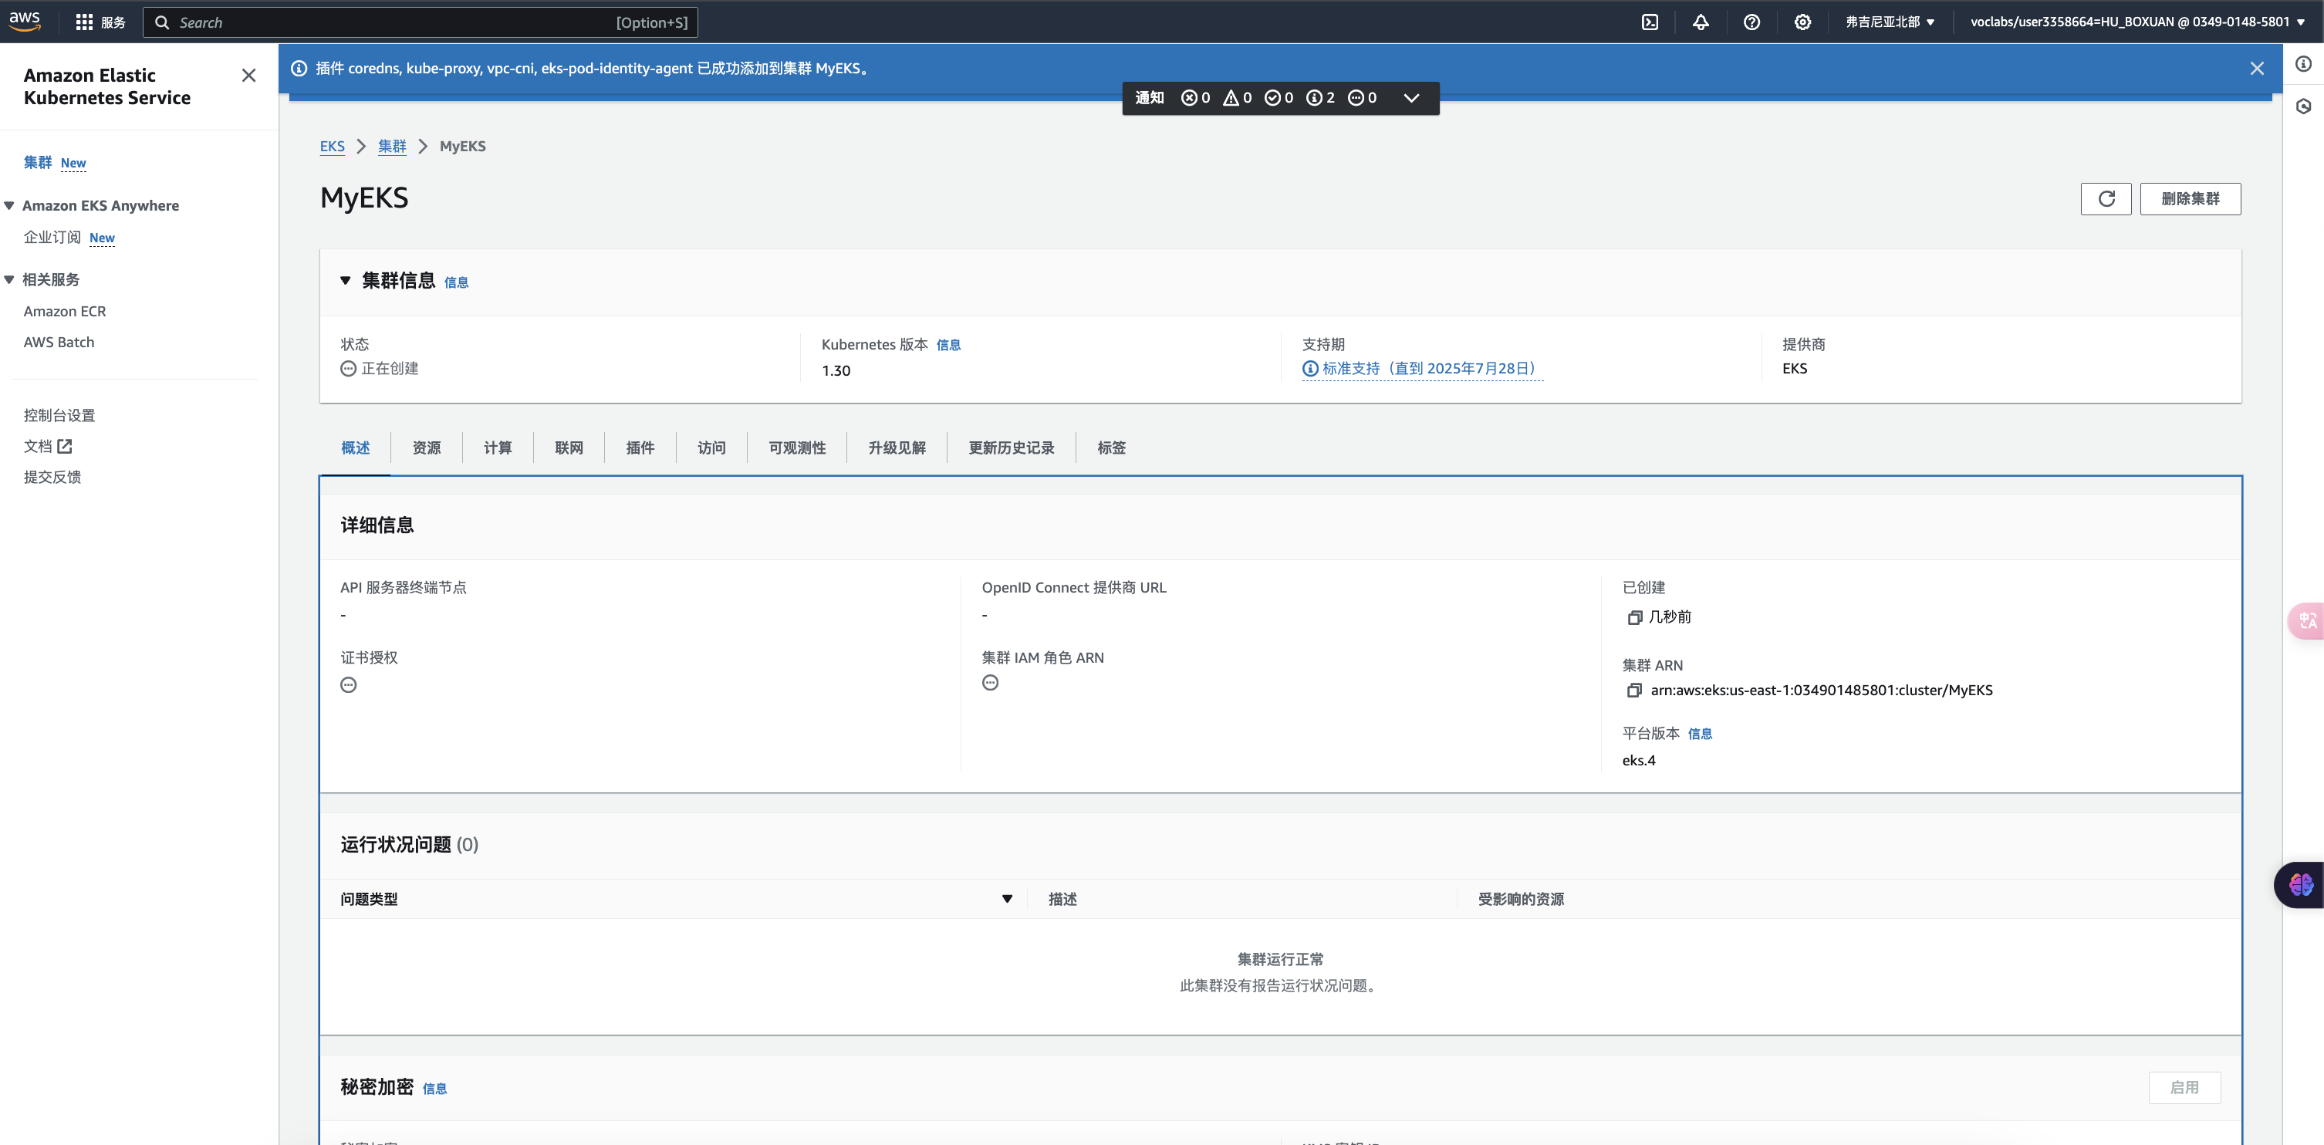Collapse Amazon EKS Anywhere sidebar group
Viewport: 2324px width, 1145px height.
(9, 206)
